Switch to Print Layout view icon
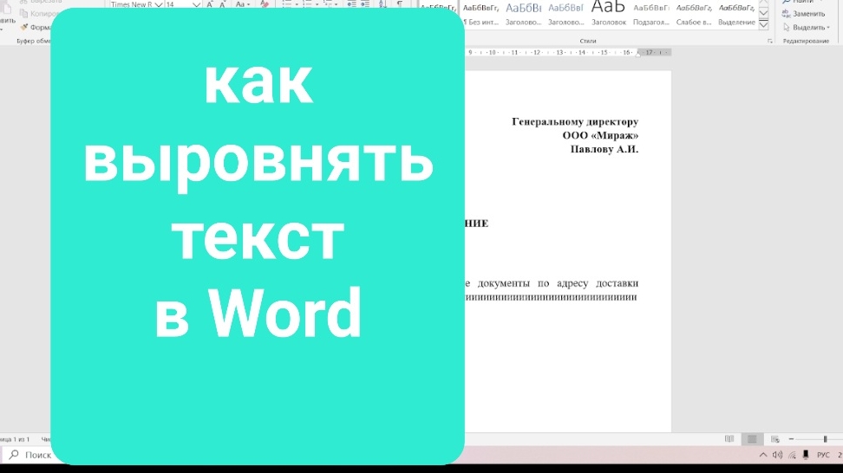 (x=752, y=439)
